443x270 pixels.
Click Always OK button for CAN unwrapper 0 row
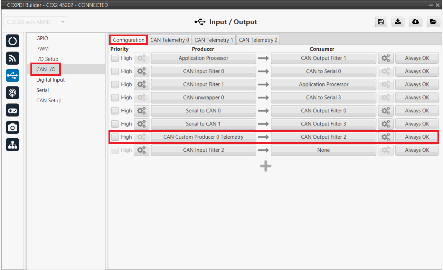click(417, 97)
